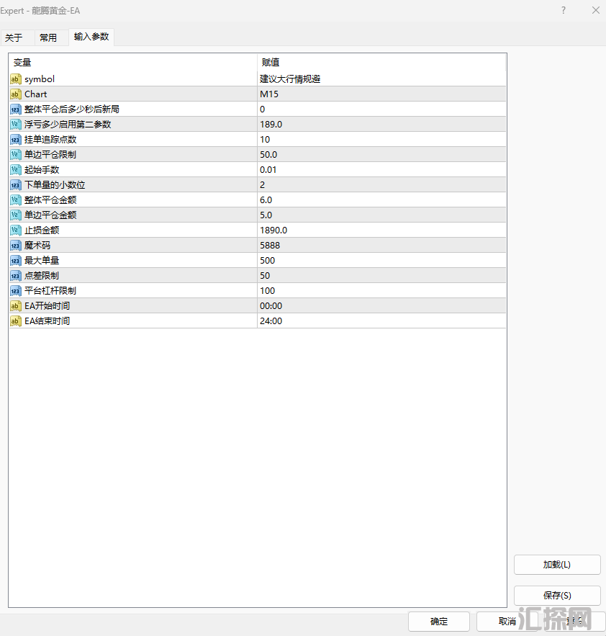Click the 变量 column header
The width and height of the screenshot is (606, 636).
pos(133,63)
